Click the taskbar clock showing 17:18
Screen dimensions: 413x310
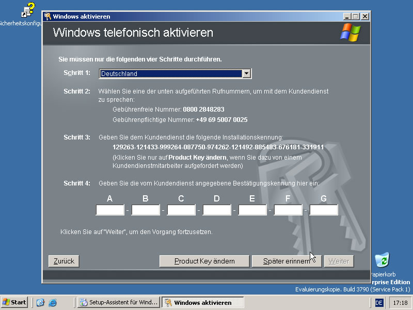(400, 303)
